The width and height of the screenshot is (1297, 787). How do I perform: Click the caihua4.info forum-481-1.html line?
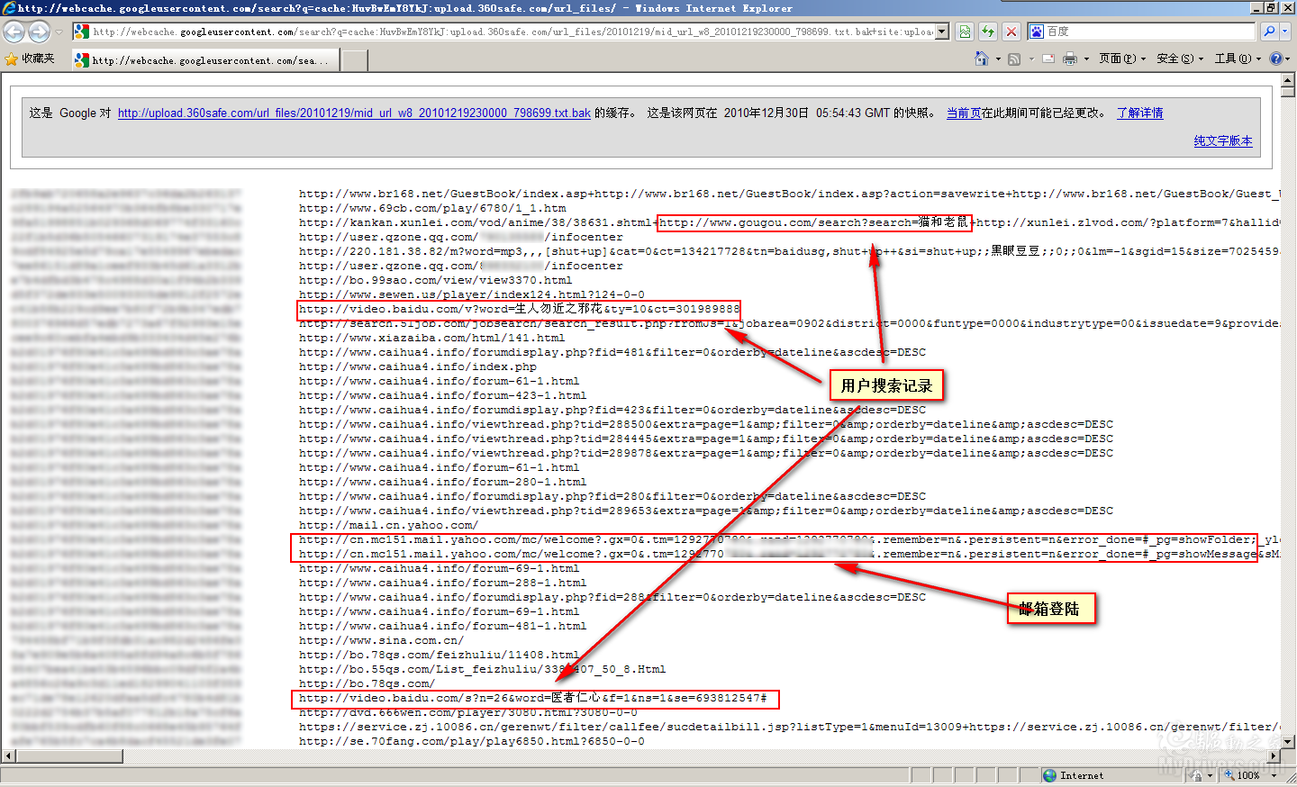point(442,626)
